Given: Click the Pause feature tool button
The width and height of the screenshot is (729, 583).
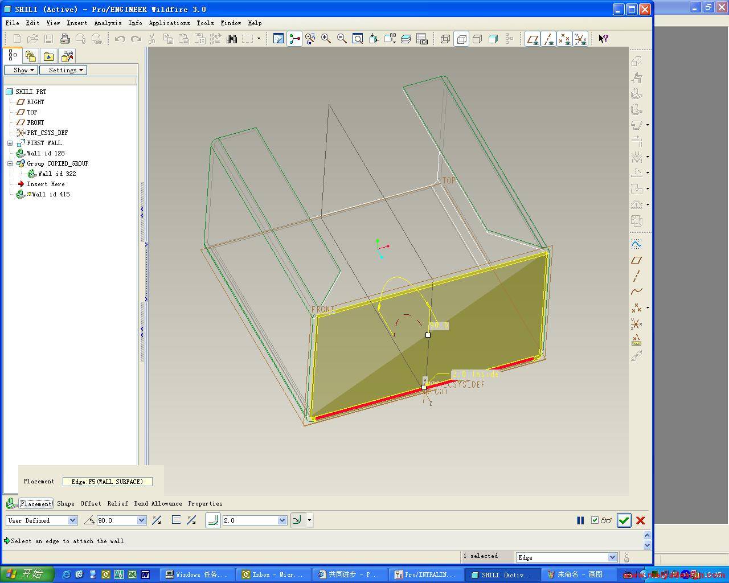Looking at the screenshot, I should pyautogui.click(x=580, y=520).
